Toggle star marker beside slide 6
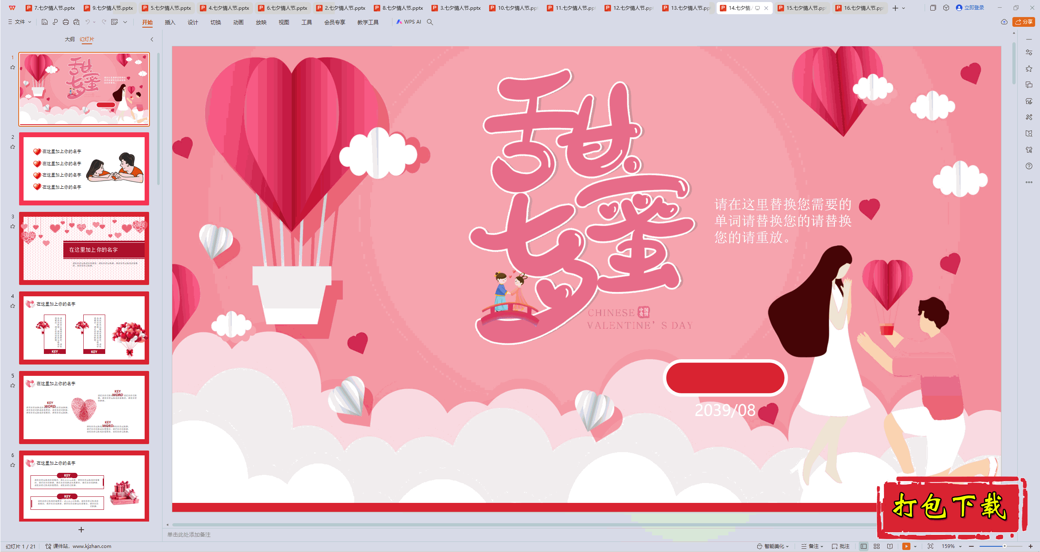The width and height of the screenshot is (1040, 552). 13,465
